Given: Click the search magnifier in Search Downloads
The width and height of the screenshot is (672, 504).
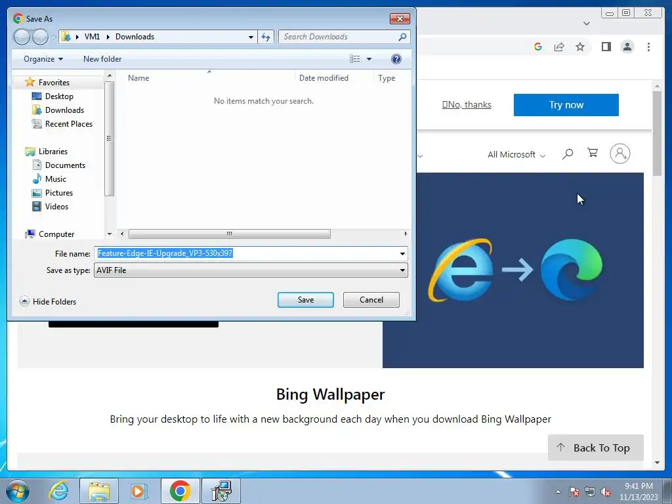Looking at the screenshot, I should coord(402,37).
